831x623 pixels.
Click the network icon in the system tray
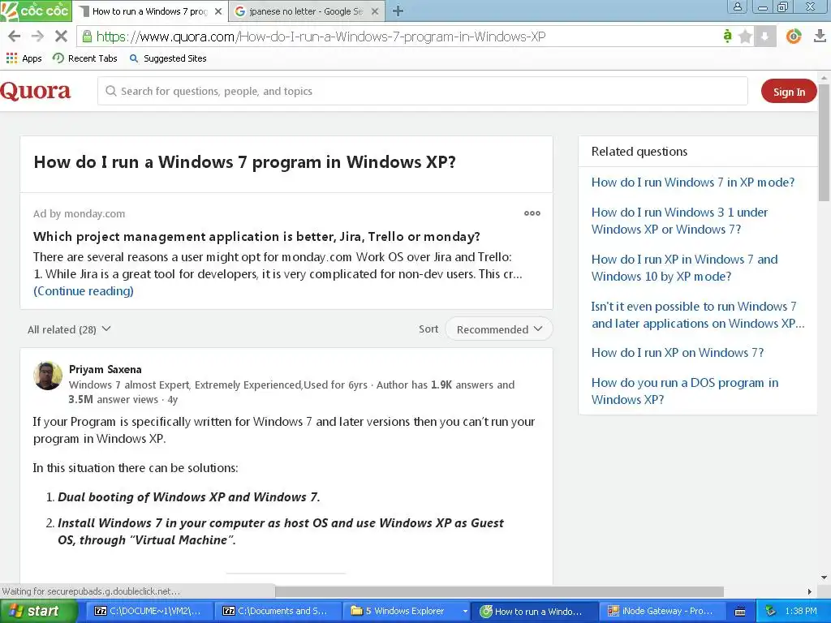pyautogui.click(x=770, y=611)
